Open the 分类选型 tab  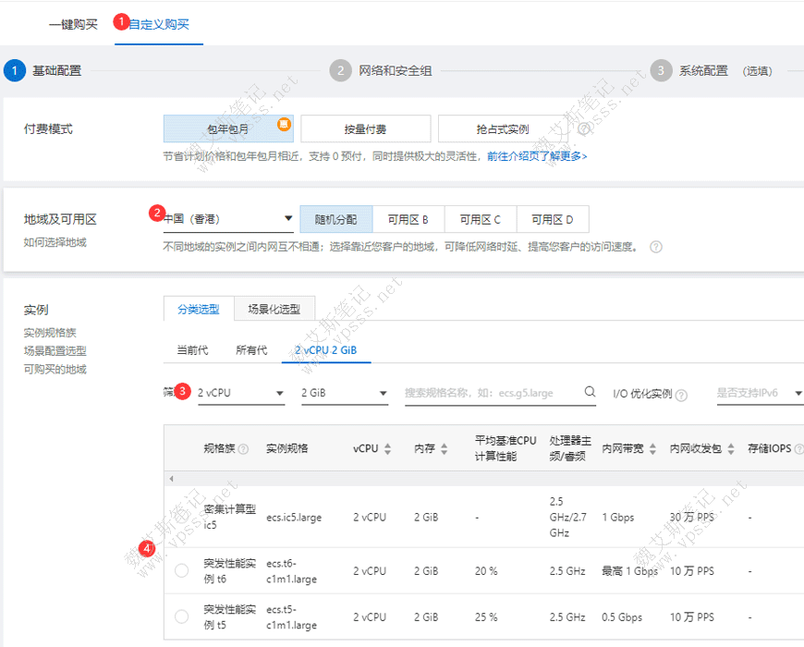coord(199,309)
